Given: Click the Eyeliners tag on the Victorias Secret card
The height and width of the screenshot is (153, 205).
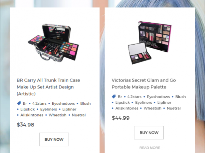Looking at the screenshot, I should tap(143, 102).
